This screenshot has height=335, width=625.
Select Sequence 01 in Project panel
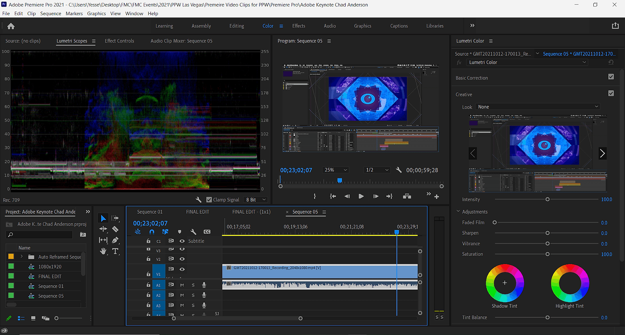pos(51,286)
